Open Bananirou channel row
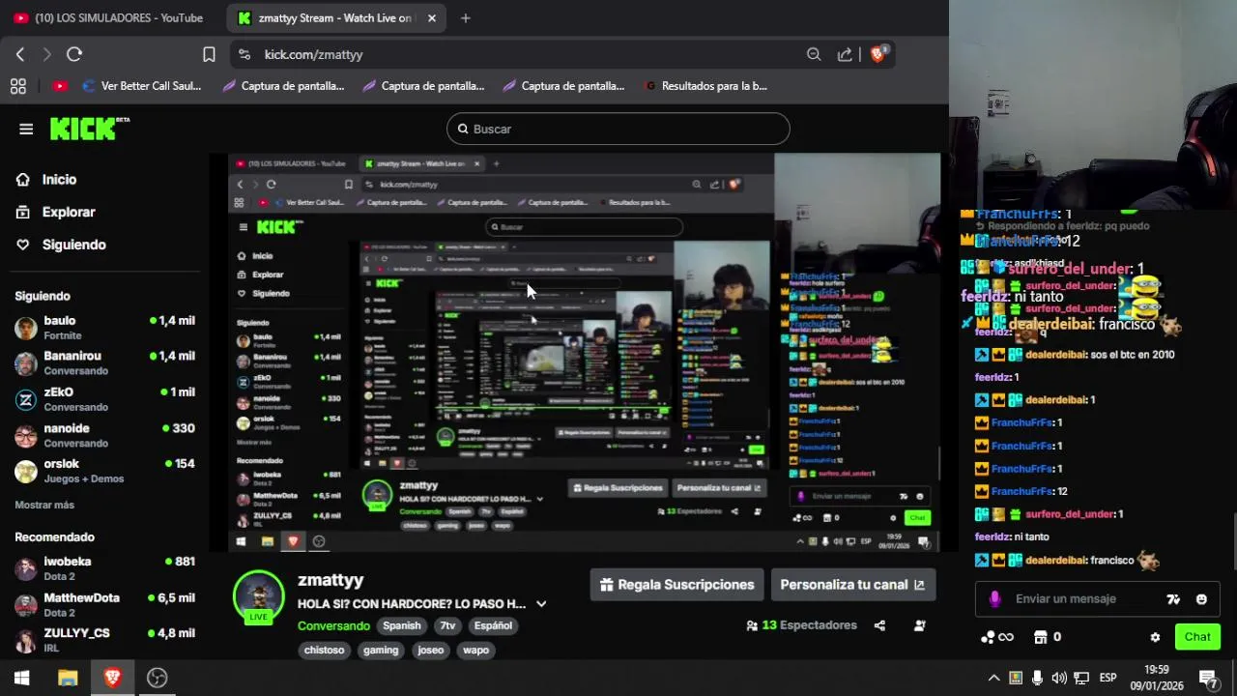Viewport: 1237px width, 696px height. click(104, 363)
